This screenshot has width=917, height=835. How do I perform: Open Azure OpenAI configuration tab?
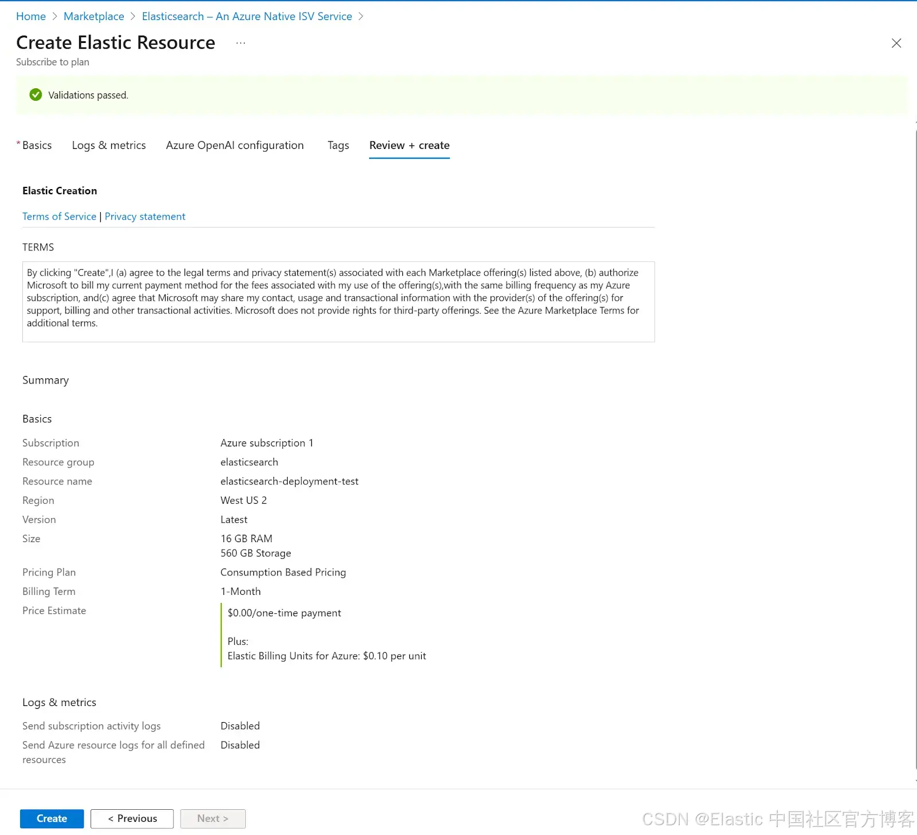point(235,145)
